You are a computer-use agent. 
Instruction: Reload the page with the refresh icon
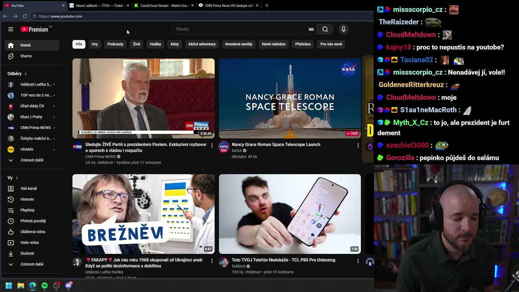25,16
